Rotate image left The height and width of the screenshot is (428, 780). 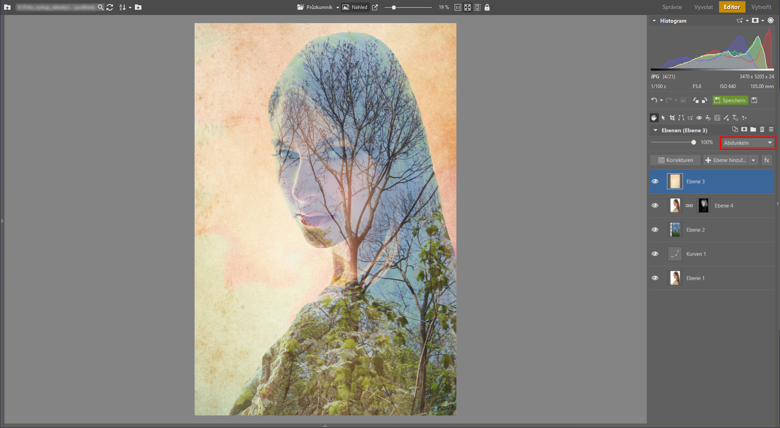(696, 101)
